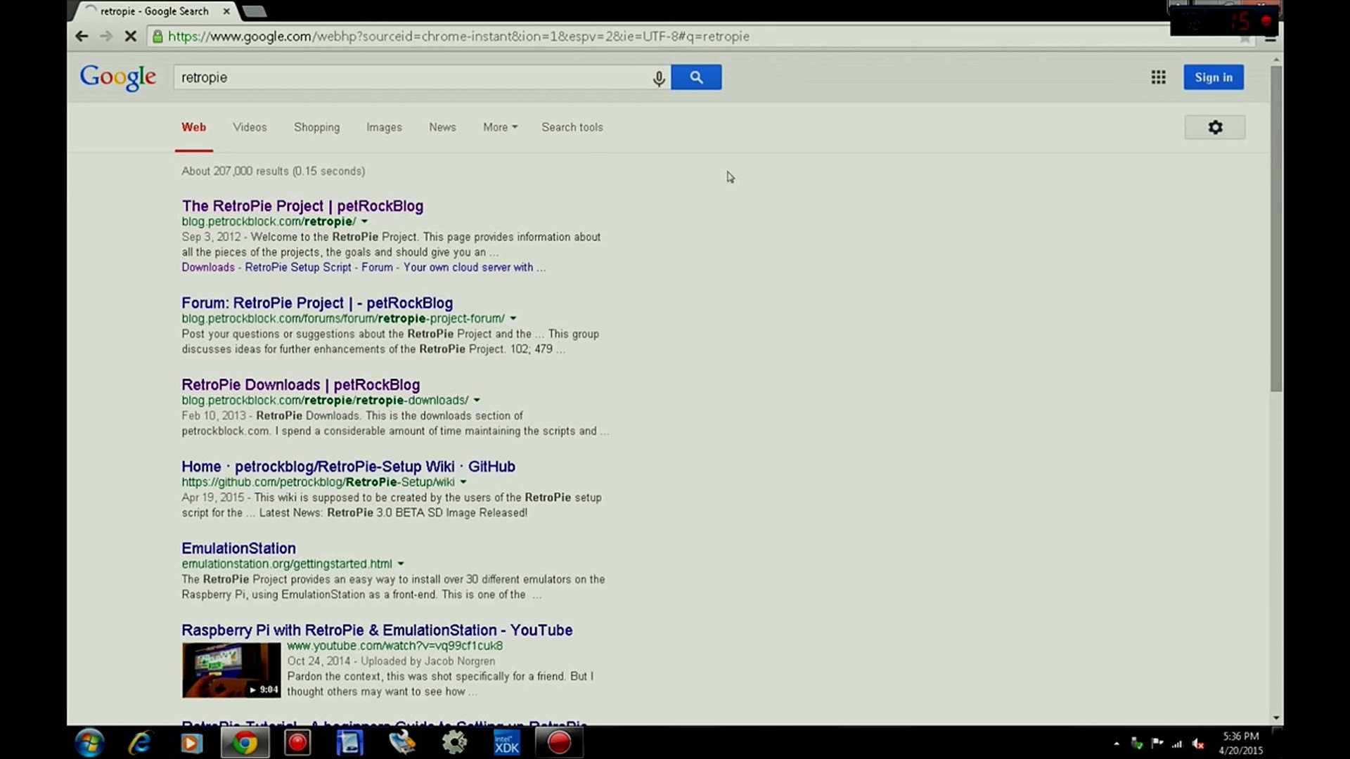The image size is (1350, 759).
Task: Click the network signal tray icon
Action: tap(1177, 744)
